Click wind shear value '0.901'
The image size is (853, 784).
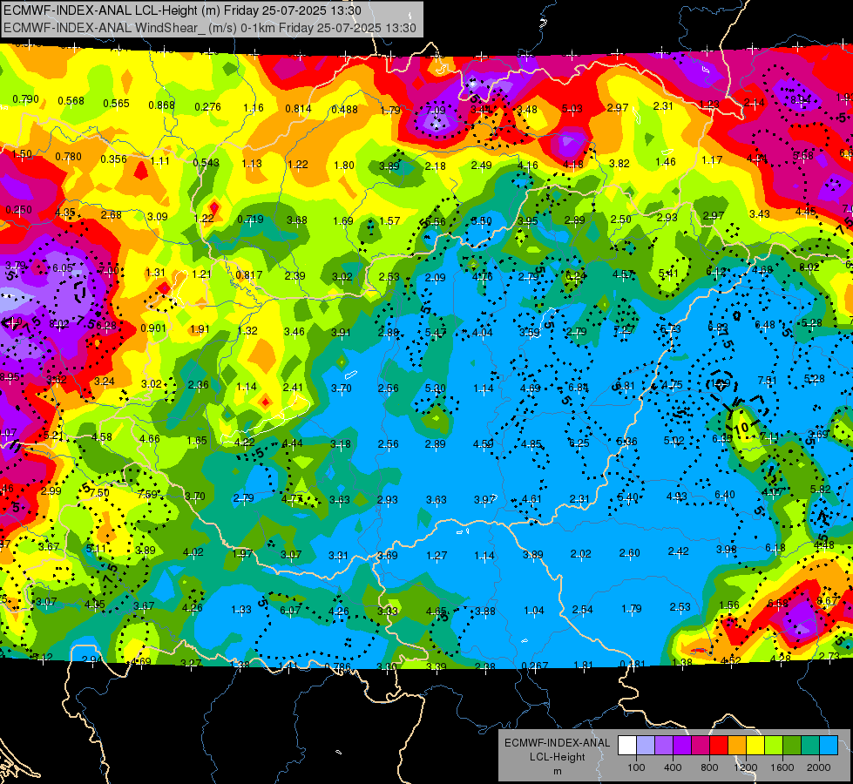(152, 328)
